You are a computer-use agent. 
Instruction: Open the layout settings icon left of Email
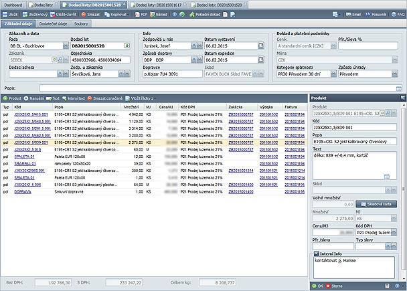click(x=336, y=15)
